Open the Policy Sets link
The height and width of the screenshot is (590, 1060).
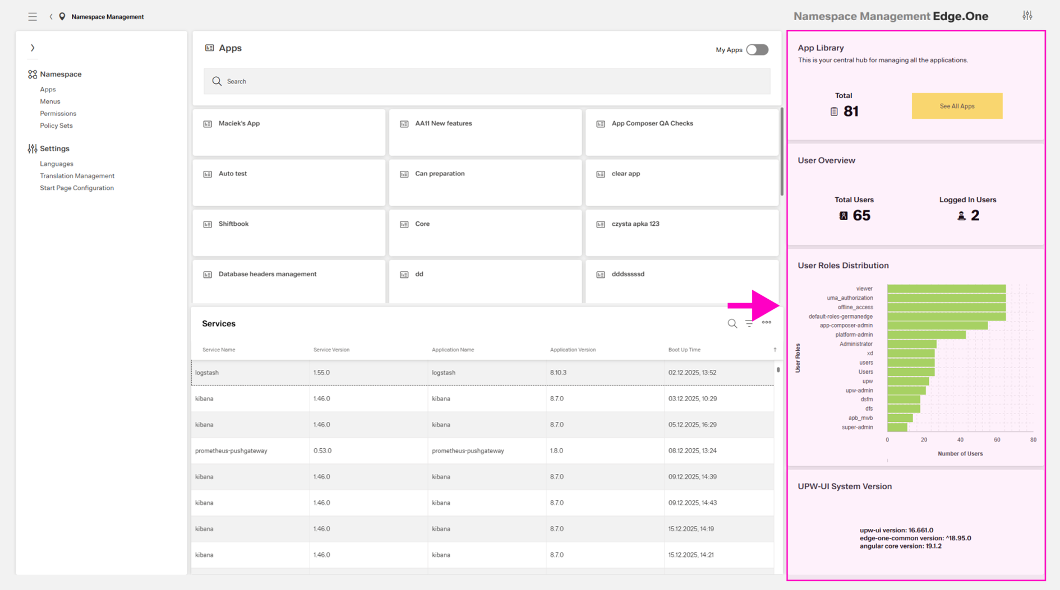[x=56, y=126]
